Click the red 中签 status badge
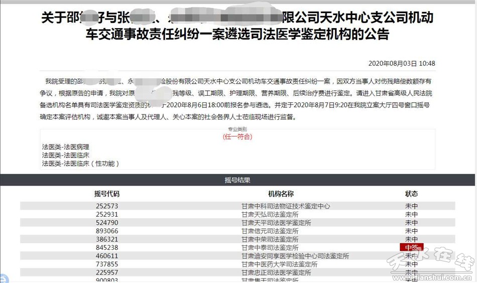Screen dimensions: 477x283 click(x=411, y=247)
